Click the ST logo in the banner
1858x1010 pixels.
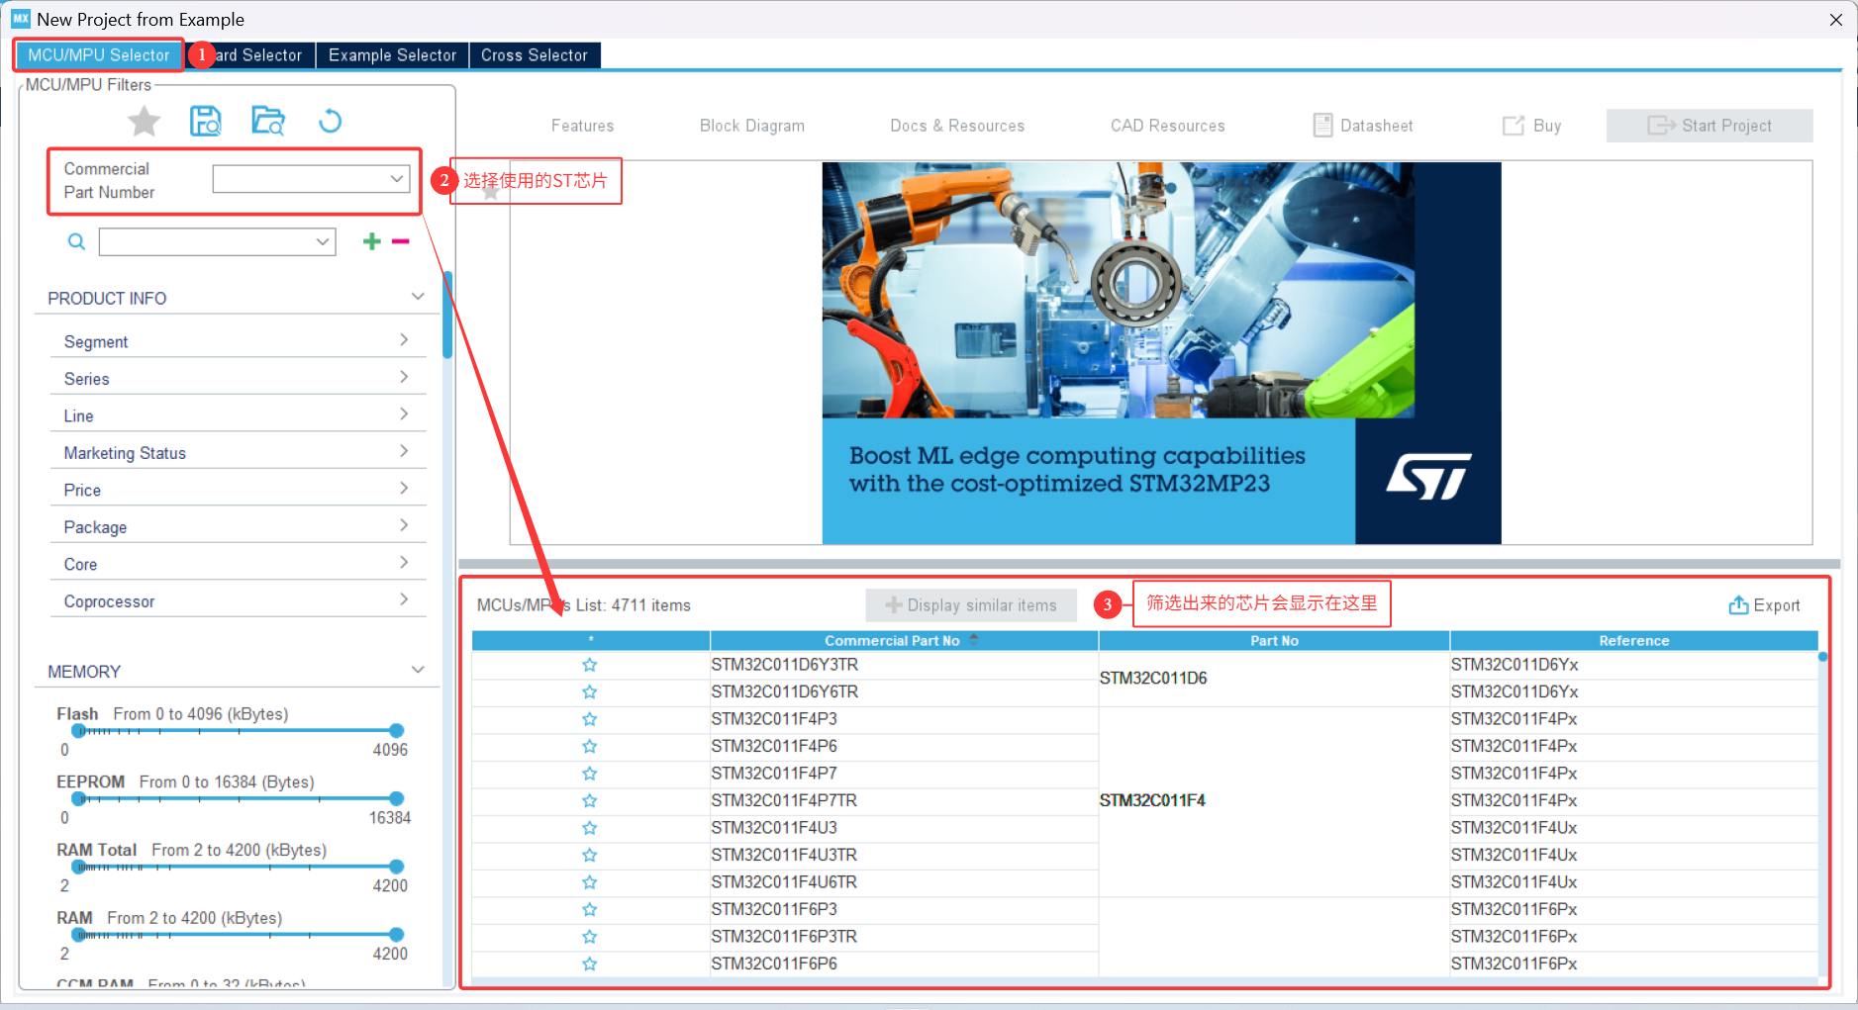click(1428, 477)
